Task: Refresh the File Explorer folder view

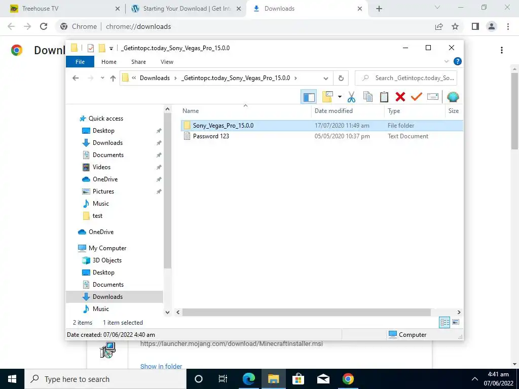Action: point(341,79)
